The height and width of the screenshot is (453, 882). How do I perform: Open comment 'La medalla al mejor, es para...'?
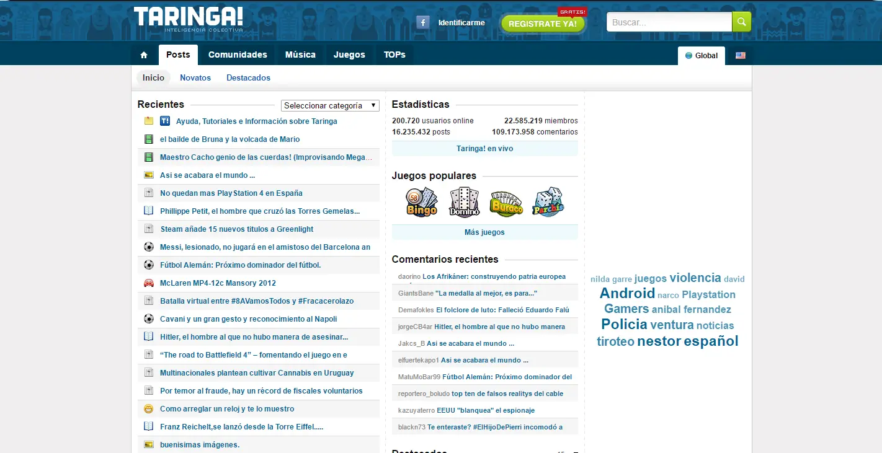pos(486,293)
